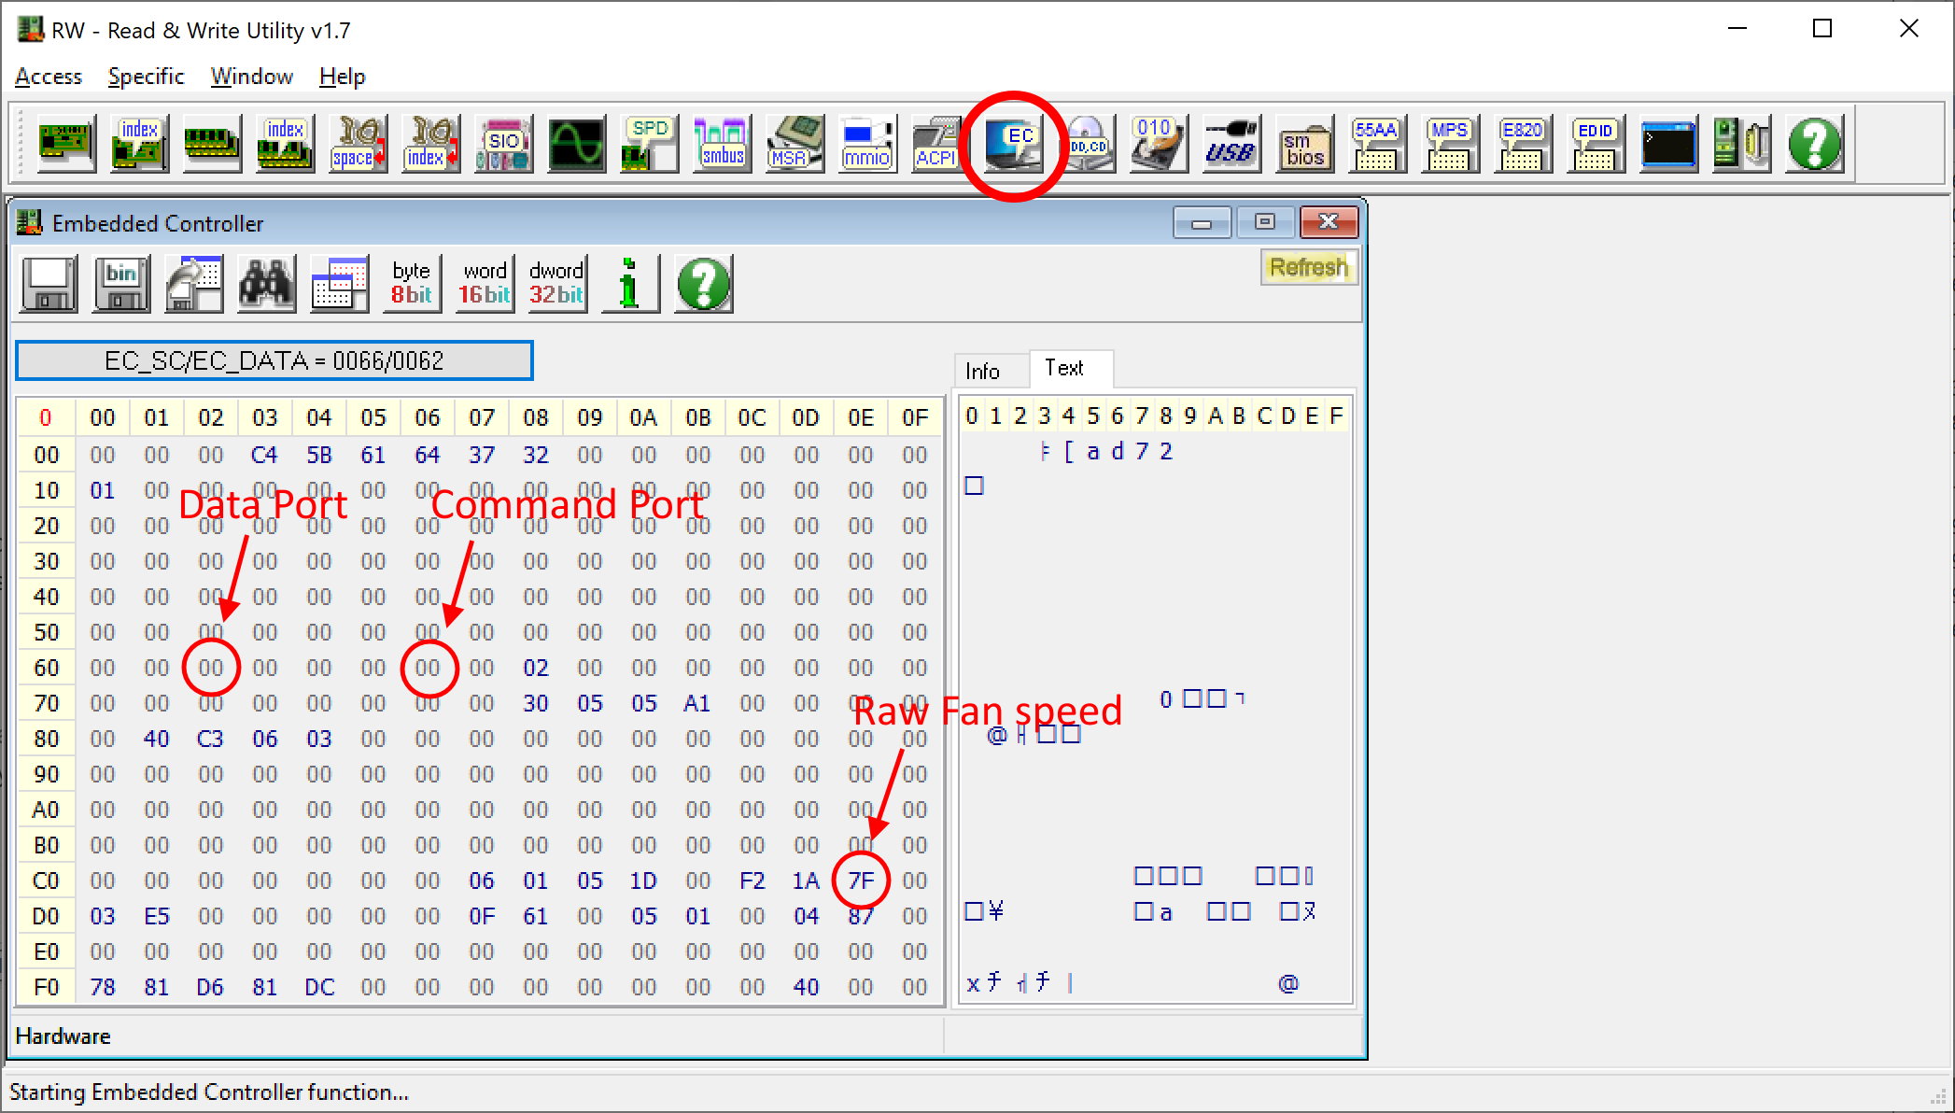Open the Embedded Controller (EC) tool
This screenshot has height=1113, width=1955.
(x=1015, y=146)
